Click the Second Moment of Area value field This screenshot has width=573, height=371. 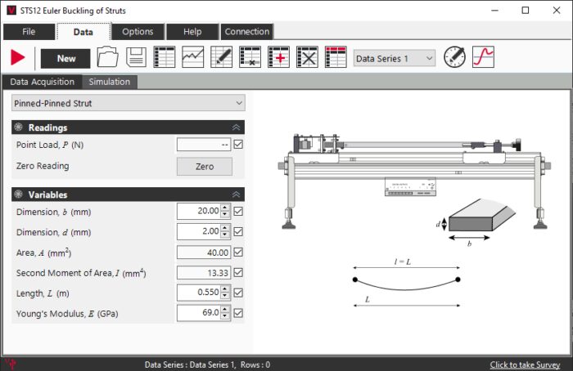point(204,272)
